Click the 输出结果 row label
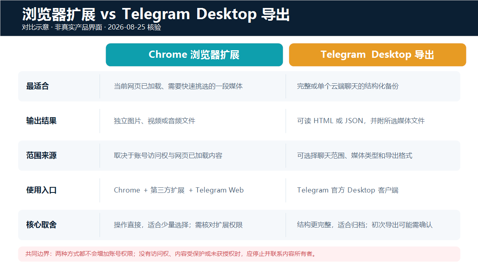The width and height of the screenshot is (478, 269). [41, 121]
